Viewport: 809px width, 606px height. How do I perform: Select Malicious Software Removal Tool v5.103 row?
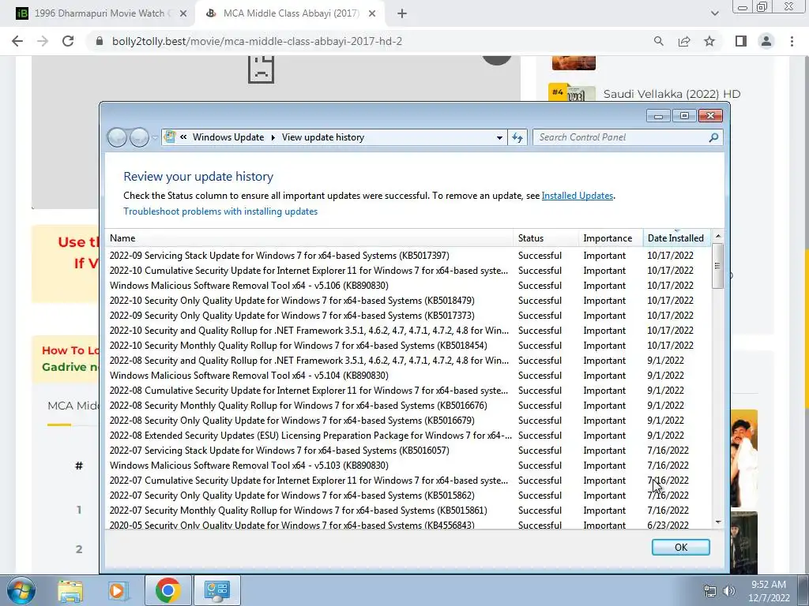408,466
